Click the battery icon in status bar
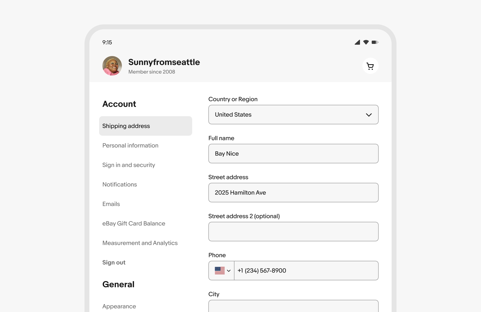481x312 pixels. 375,42
